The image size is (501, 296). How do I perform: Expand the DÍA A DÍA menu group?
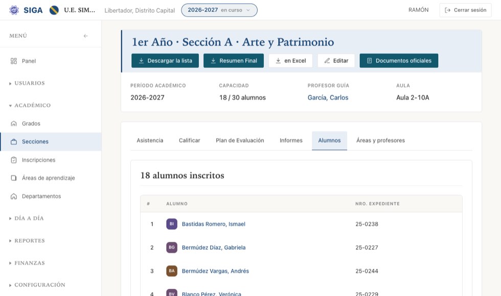(x=27, y=218)
